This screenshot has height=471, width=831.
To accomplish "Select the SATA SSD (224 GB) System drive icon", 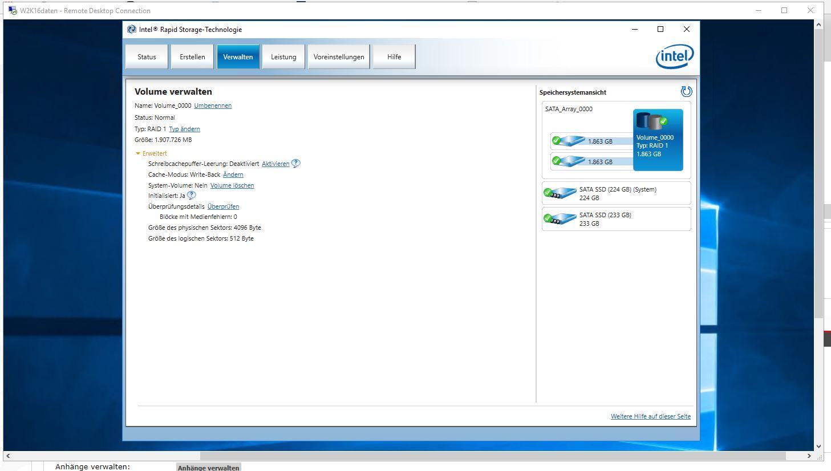I will (x=560, y=193).
